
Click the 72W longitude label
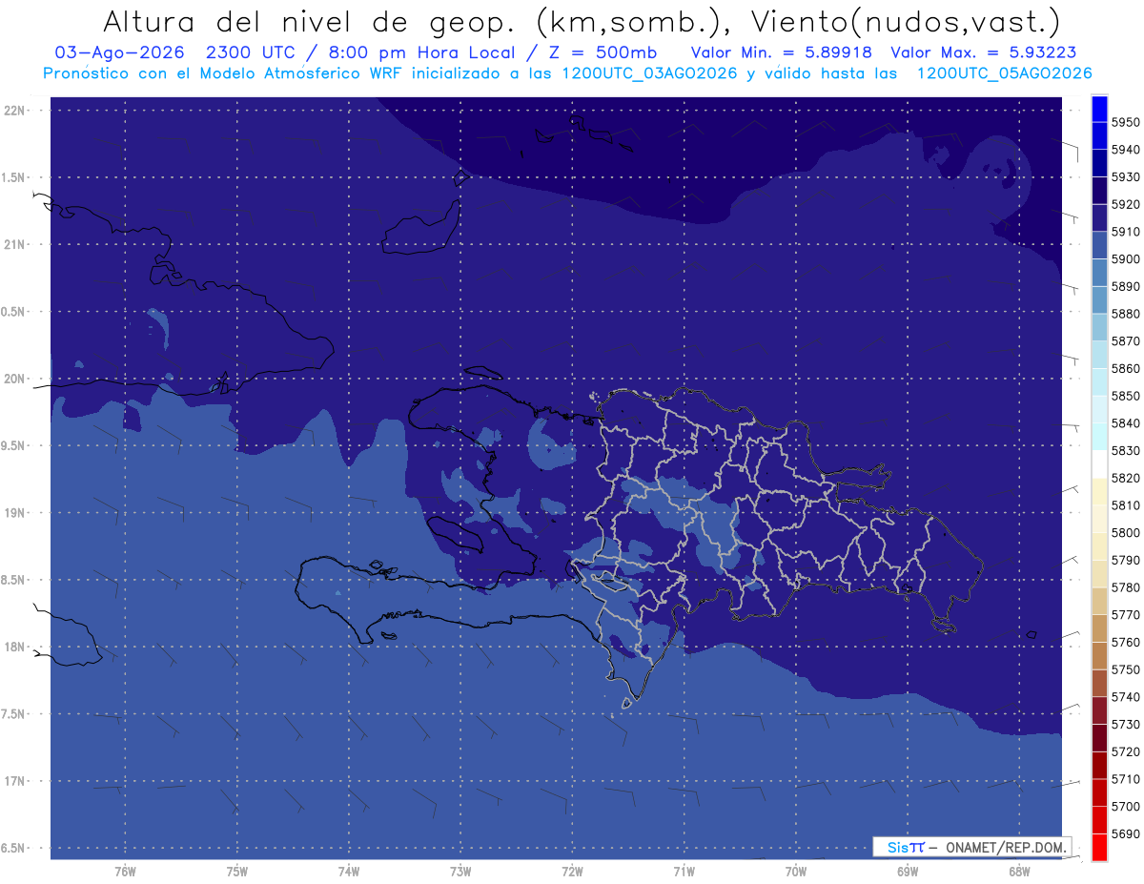pyautogui.click(x=572, y=872)
